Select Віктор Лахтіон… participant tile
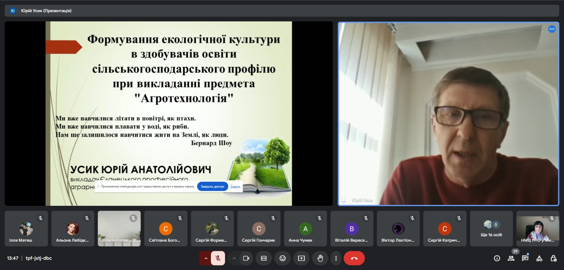The height and width of the screenshot is (270, 564). pyautogui.click(x=398, y=228)
